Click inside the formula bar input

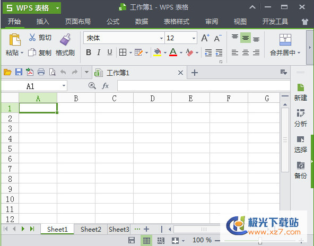click(x=204, y=86)
